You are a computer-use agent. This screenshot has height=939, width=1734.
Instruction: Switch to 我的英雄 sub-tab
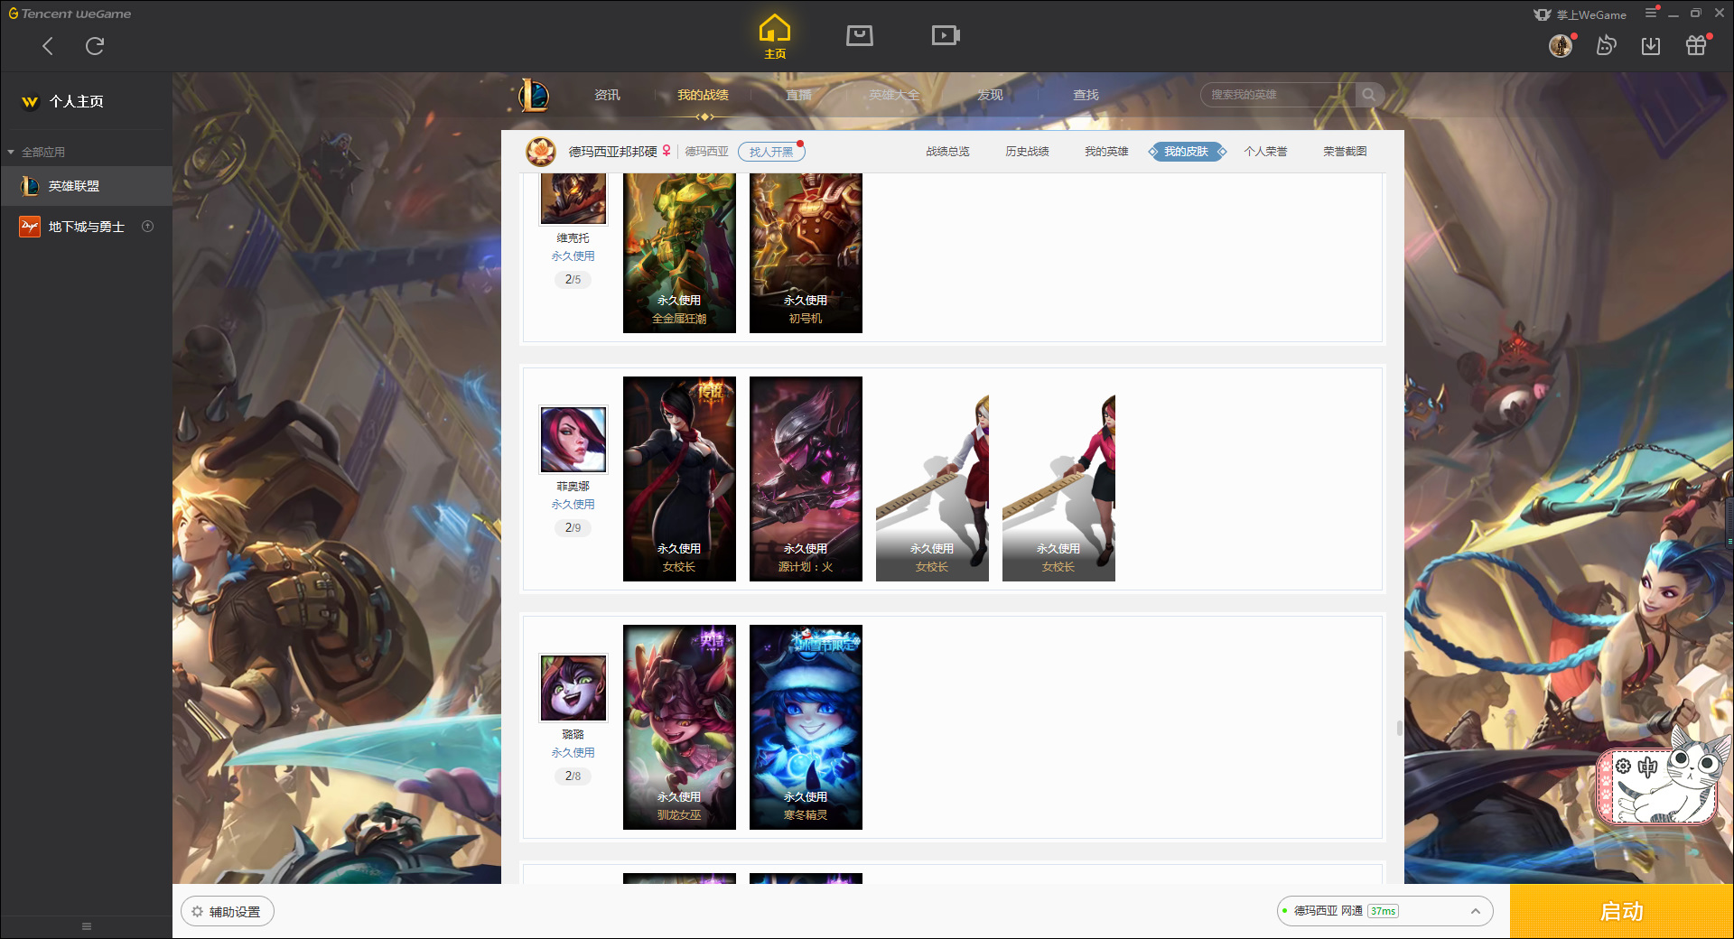click(1106, 152)
